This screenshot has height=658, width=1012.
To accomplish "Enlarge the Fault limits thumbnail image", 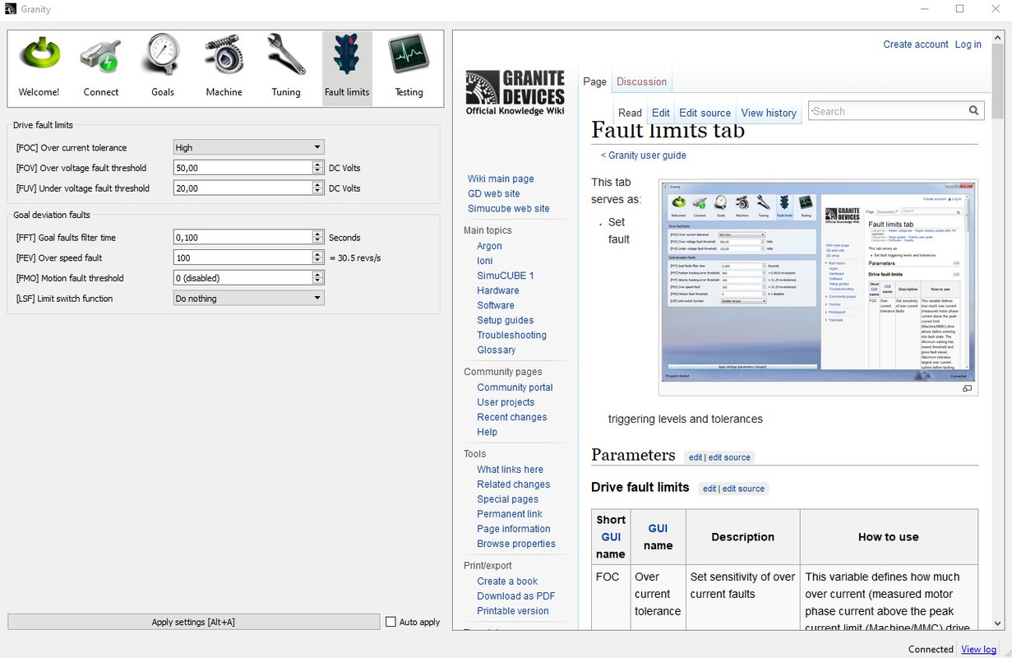I will [968, 388].
